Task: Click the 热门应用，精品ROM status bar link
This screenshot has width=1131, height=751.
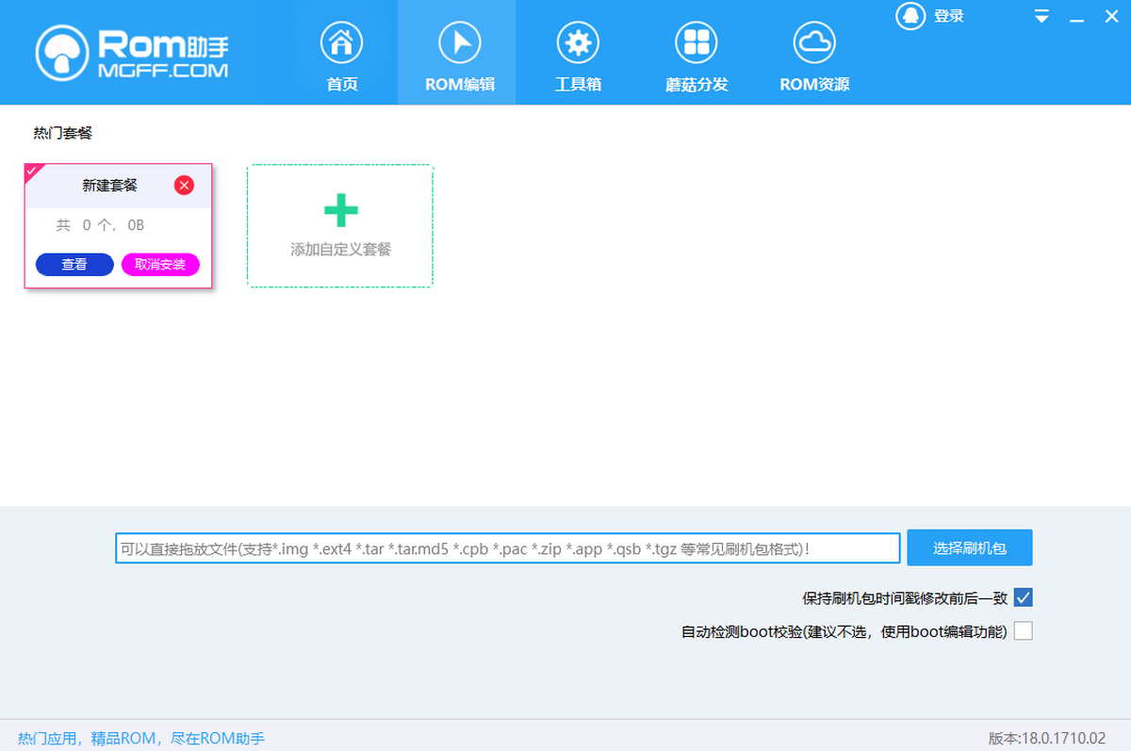Action: pyautogui.click(x=141, y=739)
